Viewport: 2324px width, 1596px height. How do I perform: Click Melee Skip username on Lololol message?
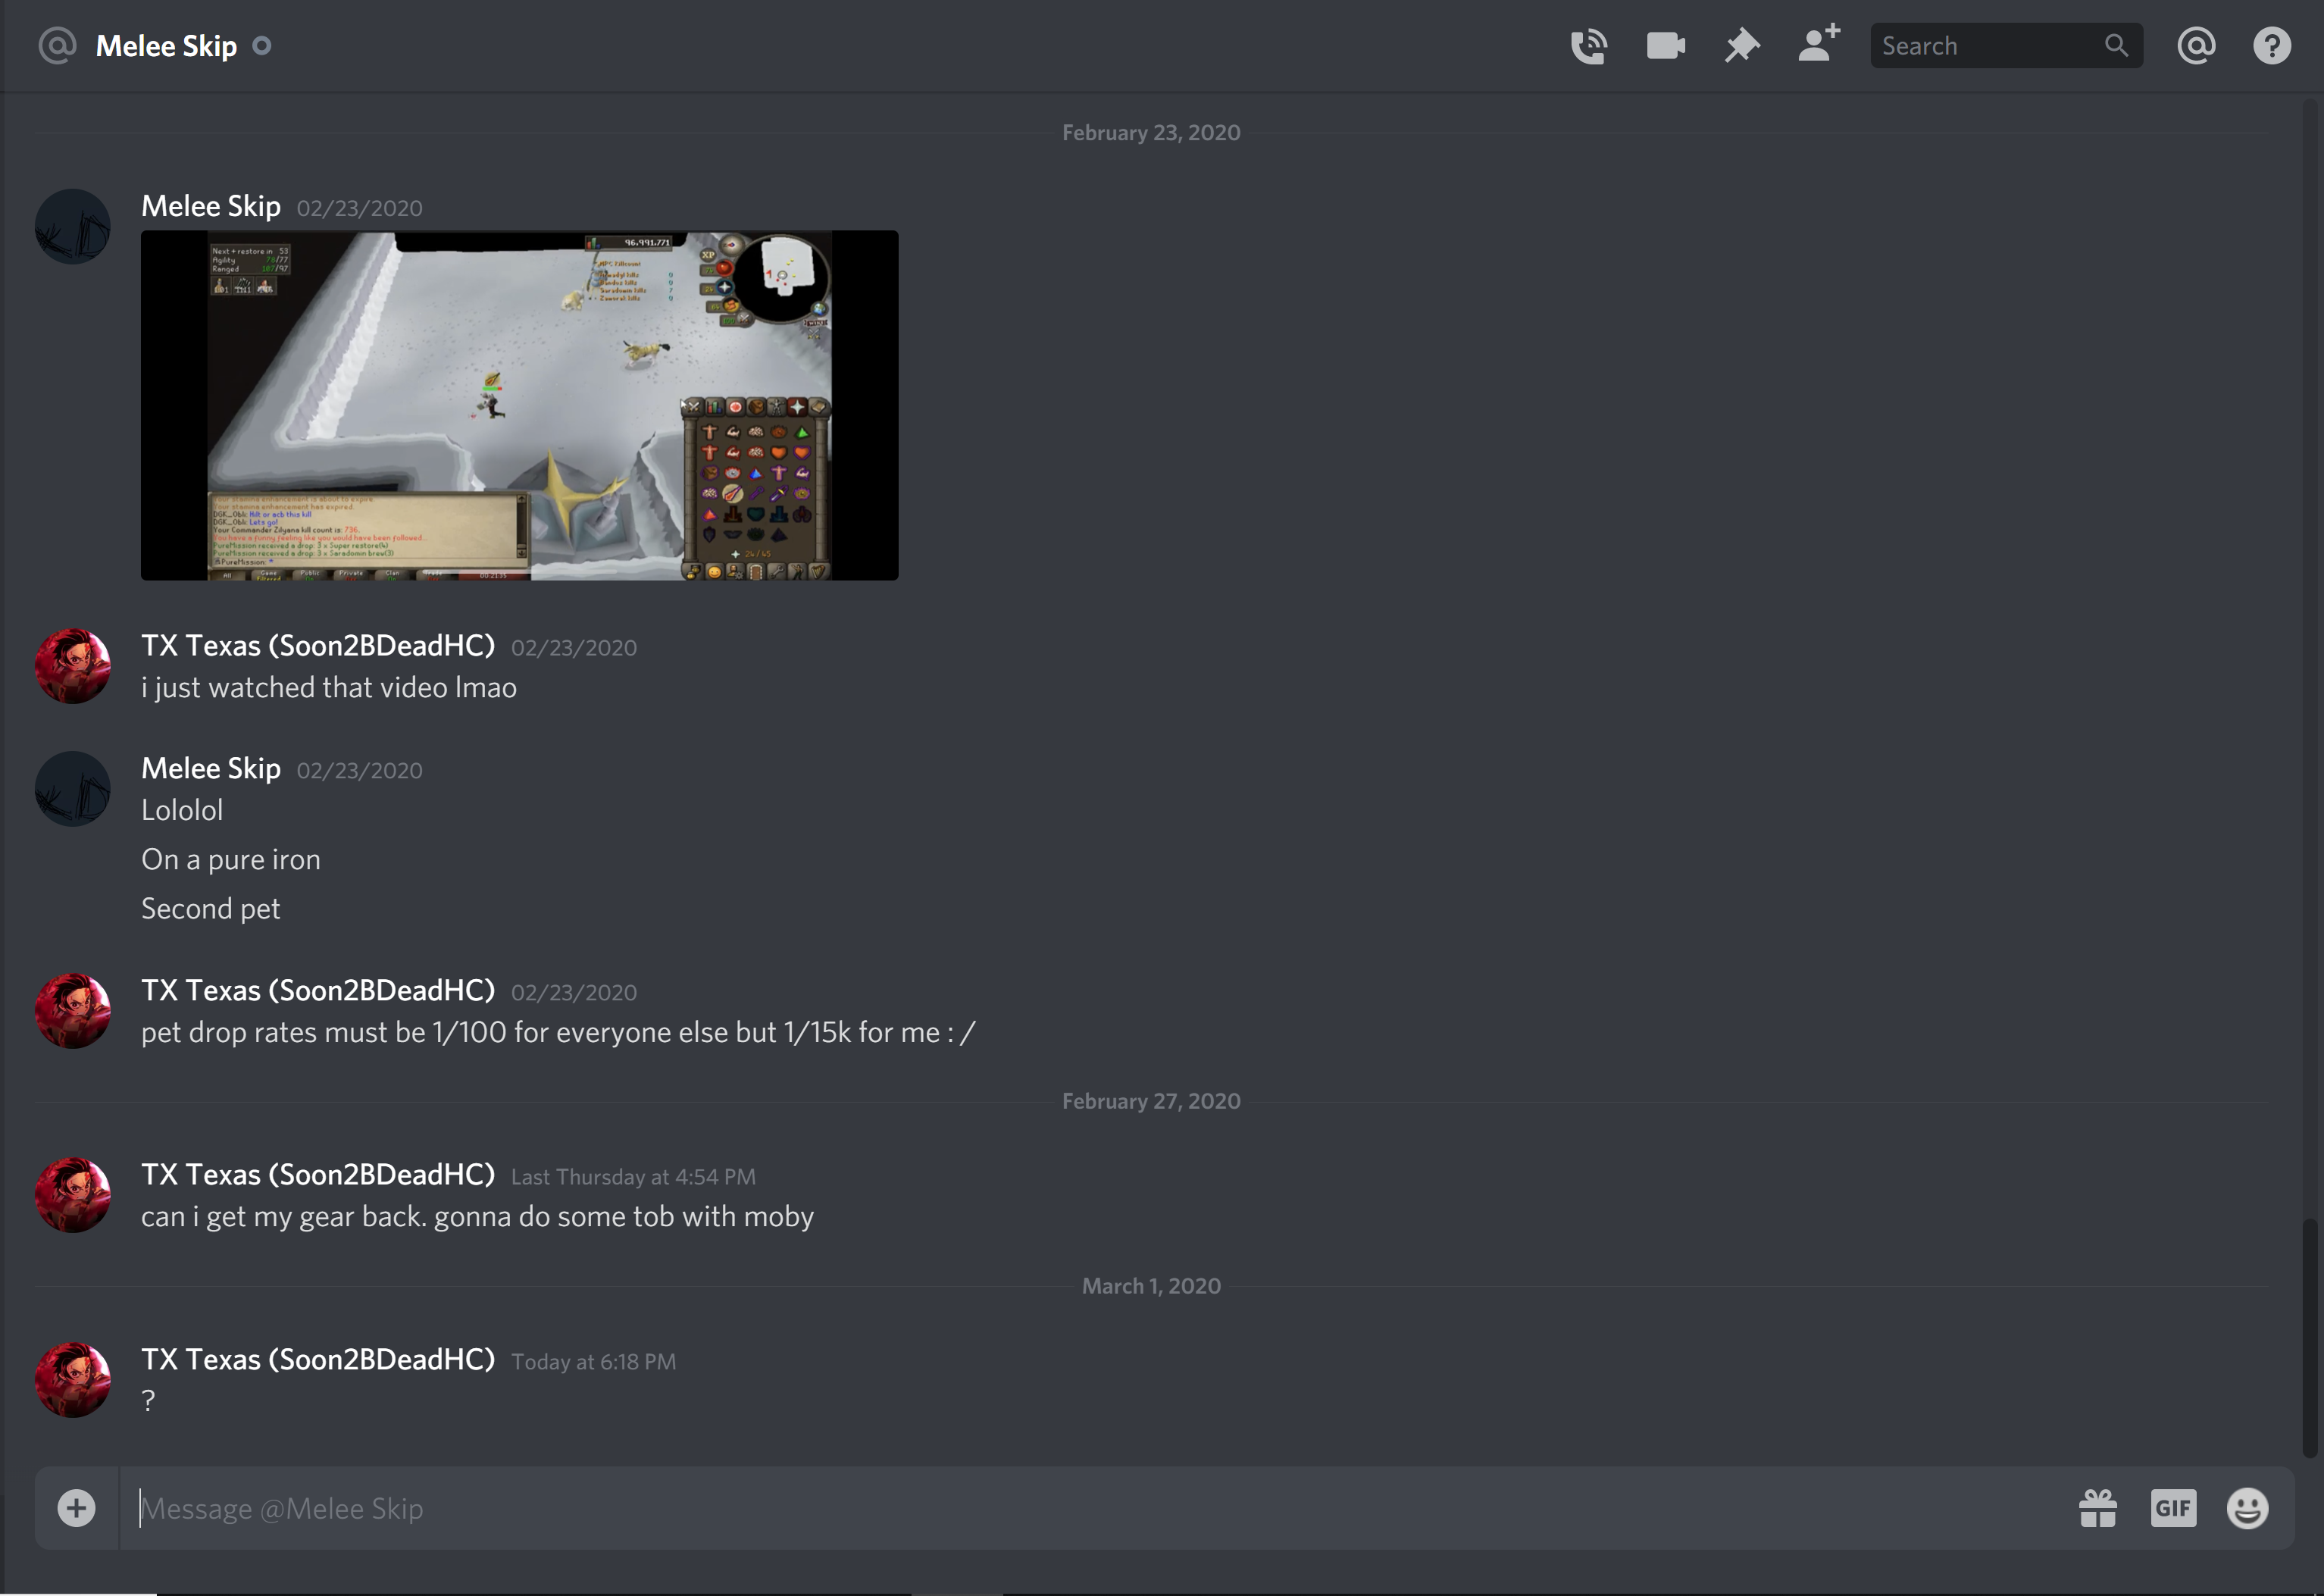tap(210, 768)
